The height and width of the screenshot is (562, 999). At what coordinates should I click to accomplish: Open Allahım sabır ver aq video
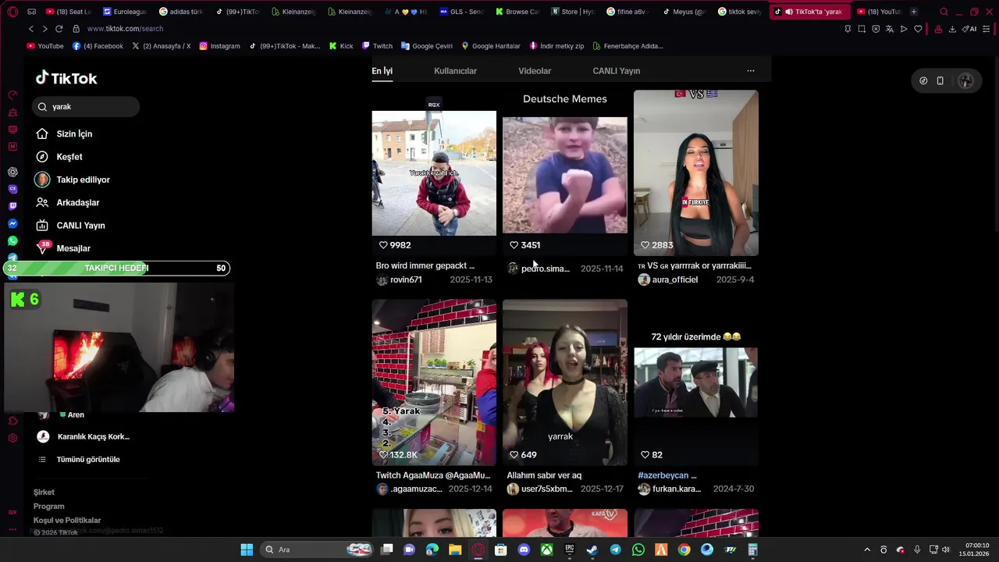pyautogui.click(x=565, y=382)
